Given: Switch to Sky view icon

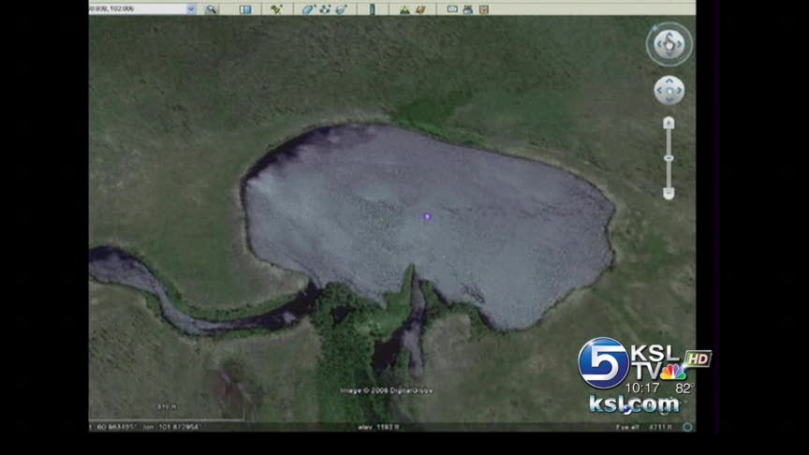Looking at the screenshot, I should click(x=420, y=8).
